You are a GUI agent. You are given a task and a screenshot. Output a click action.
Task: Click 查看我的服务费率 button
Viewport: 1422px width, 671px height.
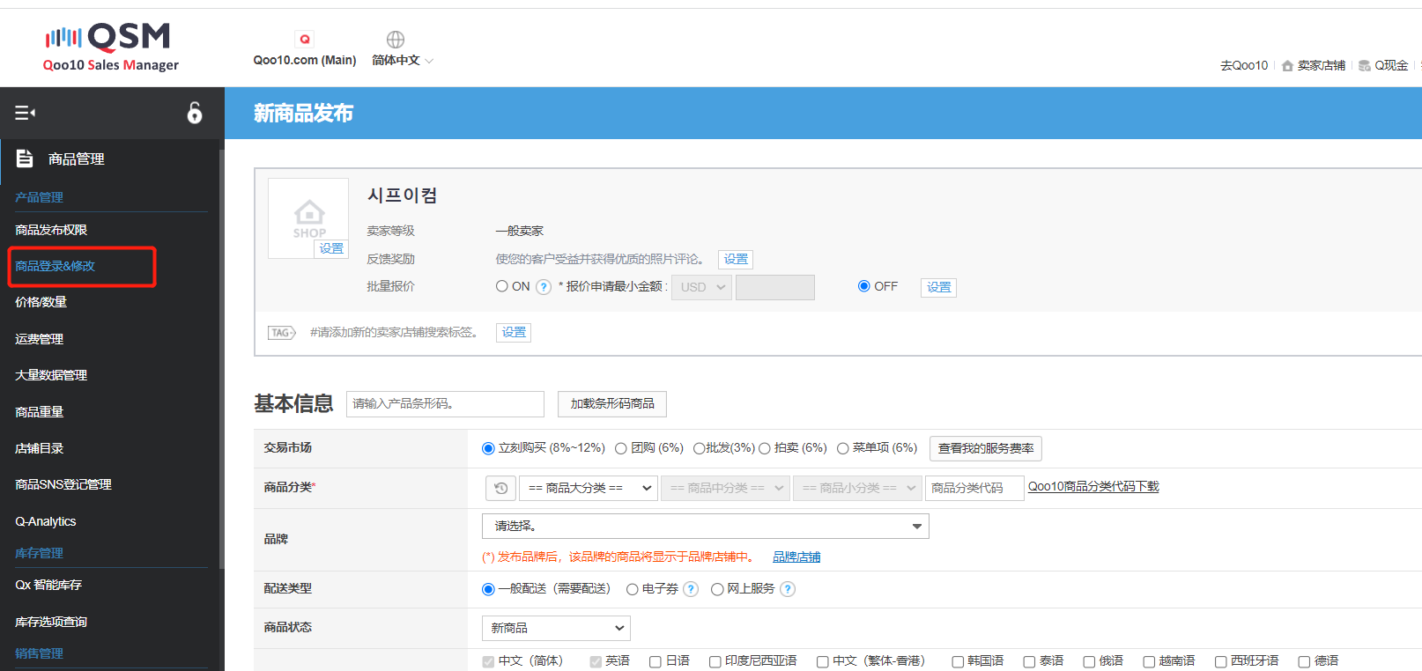click(986, 448)
